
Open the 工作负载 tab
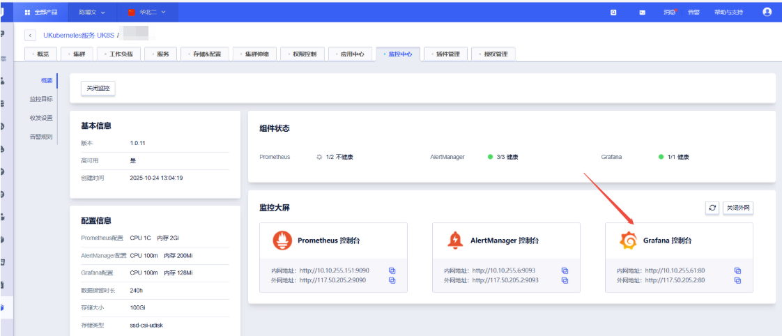[118, 54]
